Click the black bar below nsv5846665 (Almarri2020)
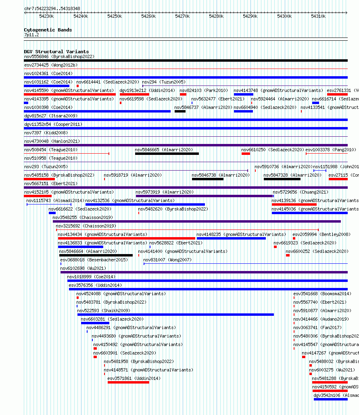The width and height of the screenshot is (359, 415). click(x=167, y=154)
